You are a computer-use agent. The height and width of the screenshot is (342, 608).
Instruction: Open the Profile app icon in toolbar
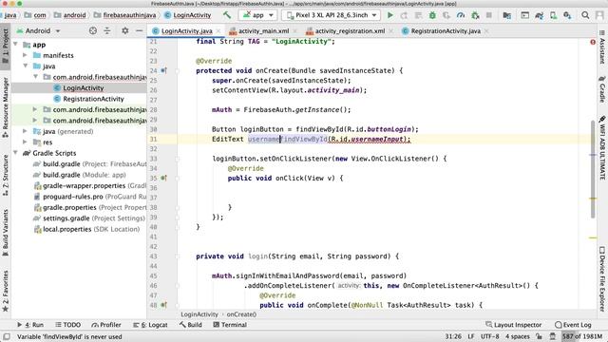click(461, 15)
